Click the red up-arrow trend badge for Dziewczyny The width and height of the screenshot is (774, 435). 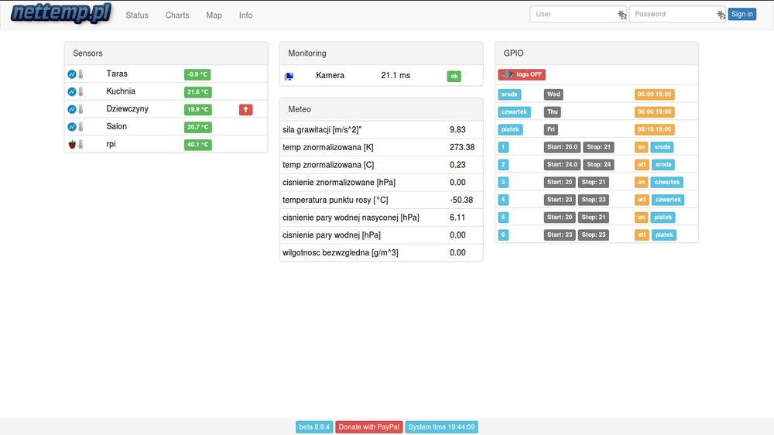(x=246, y=110)
